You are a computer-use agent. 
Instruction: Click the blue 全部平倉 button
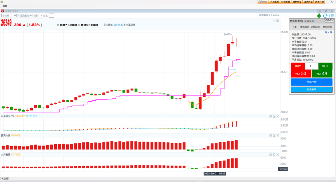pyautogui.click(x=311, y=82)
